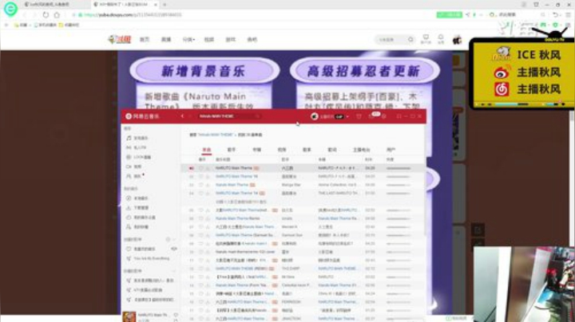
Task: Open a new browser tab with plus
Action: coord(165,5)
